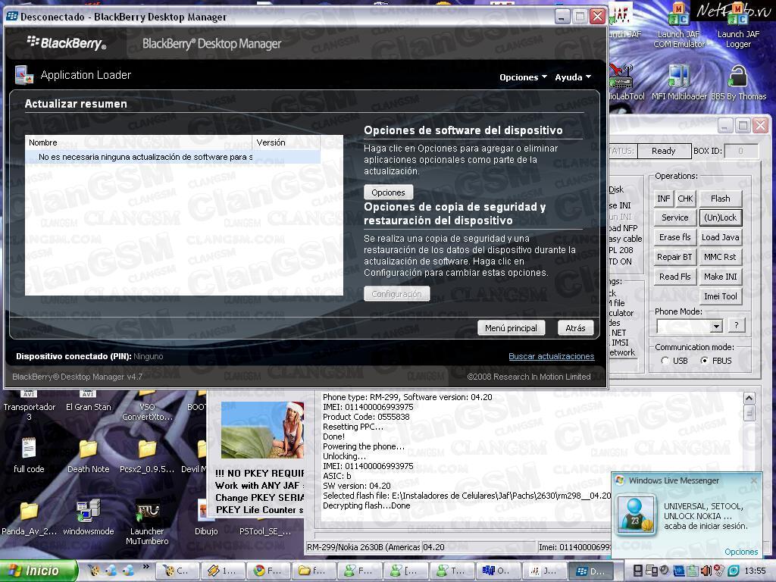Click Flash button in JAF Operations
The height and width of the screenshot is (582, 776).
[720, 199]
